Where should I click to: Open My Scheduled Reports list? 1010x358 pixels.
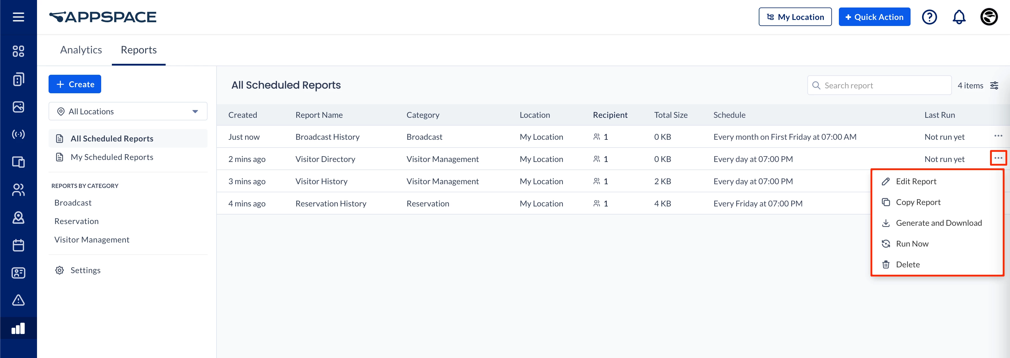click(x=112, y=157)
